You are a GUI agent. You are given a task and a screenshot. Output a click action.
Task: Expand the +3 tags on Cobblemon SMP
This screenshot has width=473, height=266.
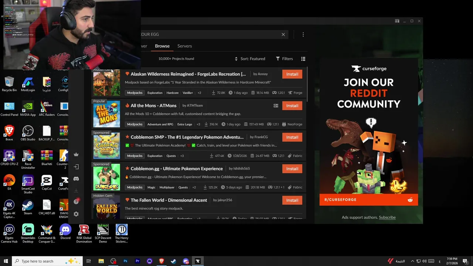point(182,156)
